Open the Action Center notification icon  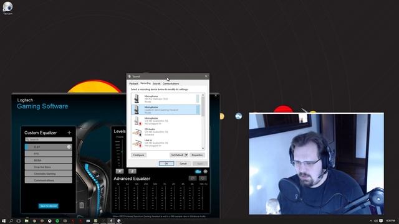[x=381, y=221]
